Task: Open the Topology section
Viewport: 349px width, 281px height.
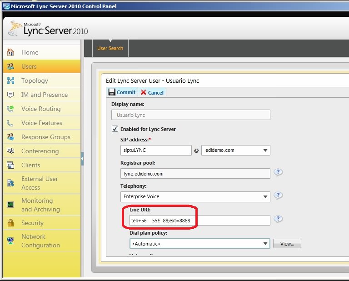Action: (42, 80)
